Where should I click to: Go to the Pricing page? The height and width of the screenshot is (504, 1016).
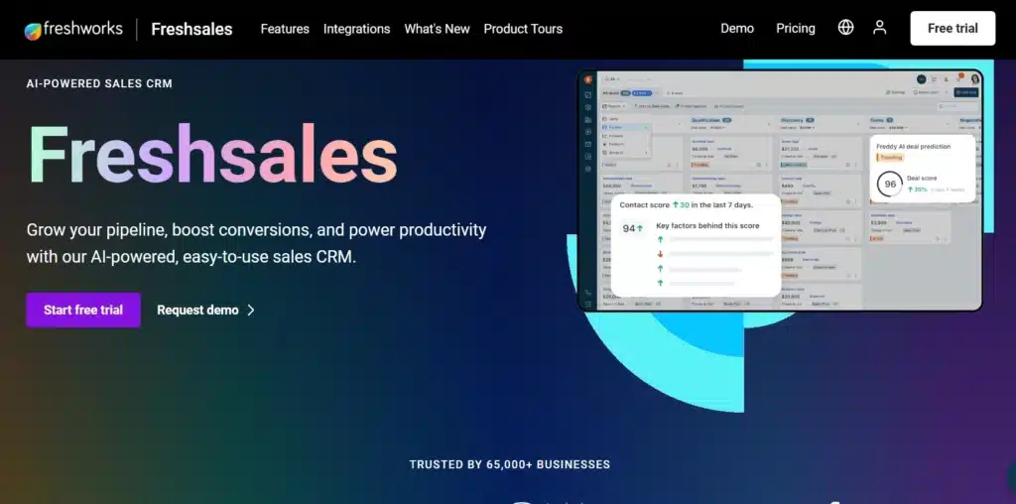pyautogui.click(x=796, y=29)
